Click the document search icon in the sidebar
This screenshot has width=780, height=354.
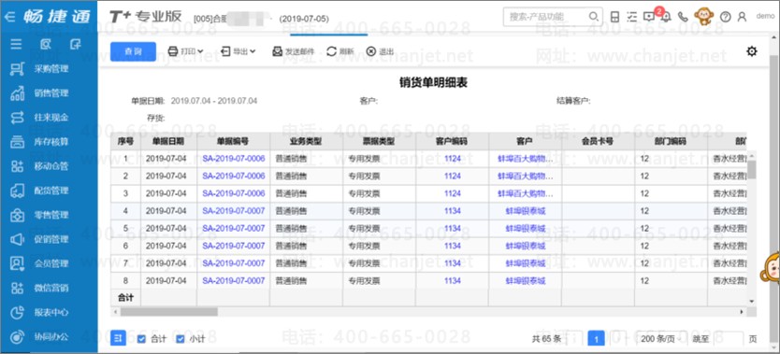[45, 44]
